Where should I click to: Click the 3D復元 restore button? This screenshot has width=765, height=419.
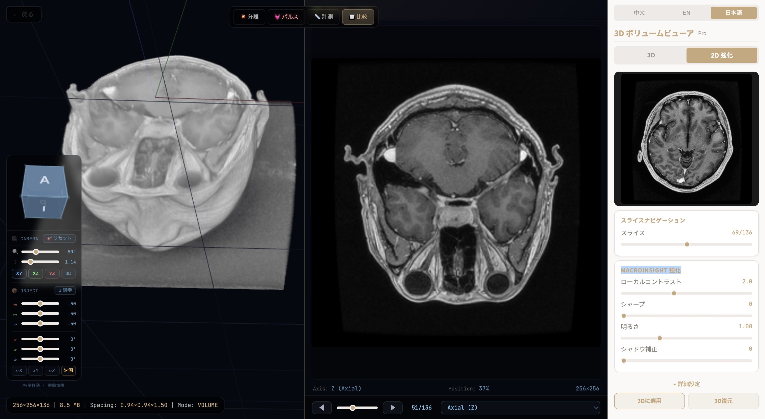(723, 401)
